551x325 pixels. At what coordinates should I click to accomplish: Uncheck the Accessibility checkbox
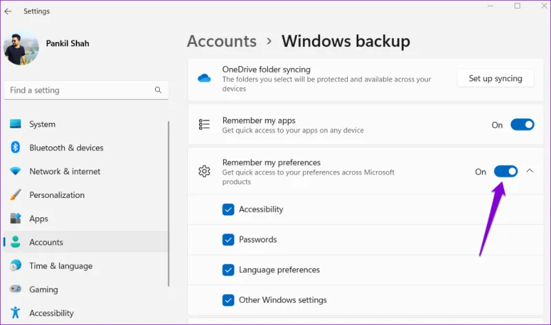click(x=228, y=210)
